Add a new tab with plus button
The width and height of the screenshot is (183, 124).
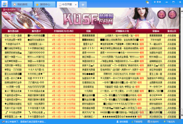[83, 5]
